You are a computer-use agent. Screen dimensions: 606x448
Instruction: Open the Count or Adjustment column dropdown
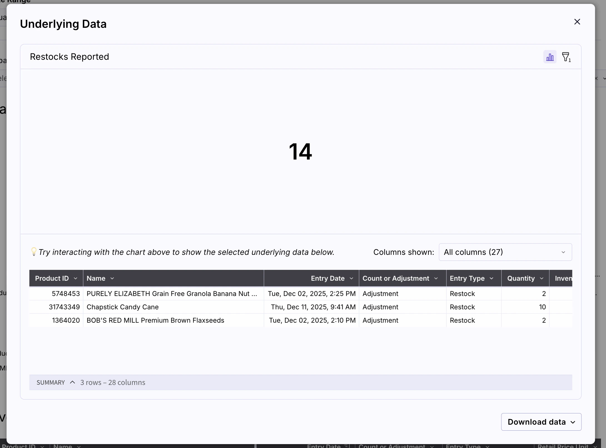(436, 278)
